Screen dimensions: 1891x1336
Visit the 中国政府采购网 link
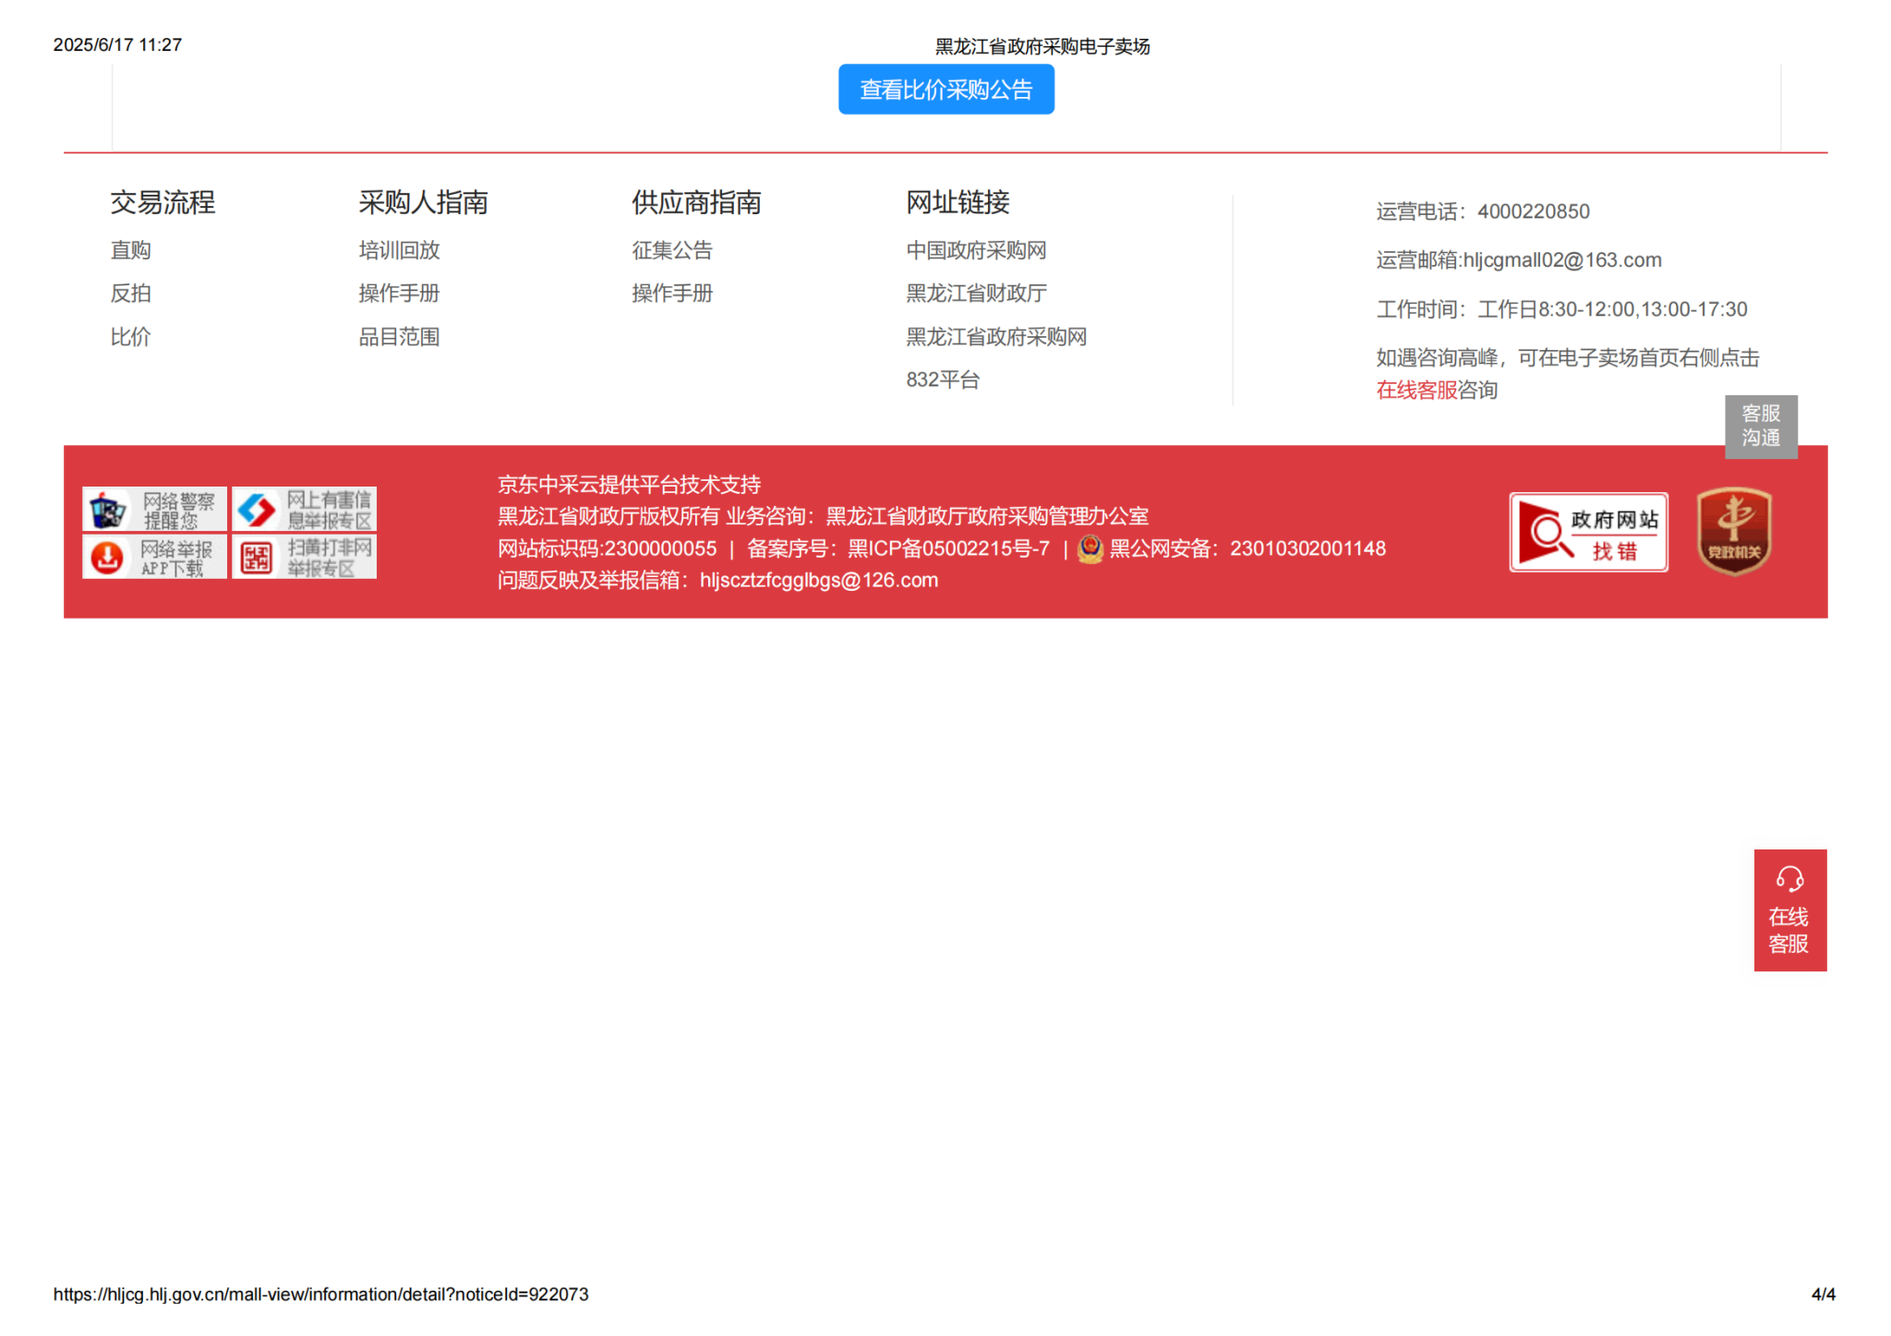tap(976, 250)
